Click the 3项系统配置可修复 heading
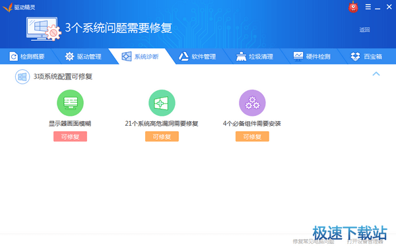The image size is (396, 249). (63, 76)
